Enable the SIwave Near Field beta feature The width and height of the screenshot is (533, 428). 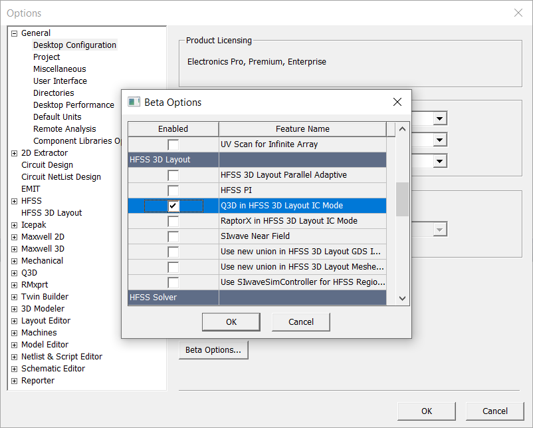[x=173, y=236]
